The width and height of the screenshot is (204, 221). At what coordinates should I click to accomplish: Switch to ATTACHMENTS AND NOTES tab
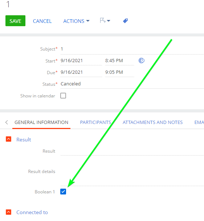(152, 122)
